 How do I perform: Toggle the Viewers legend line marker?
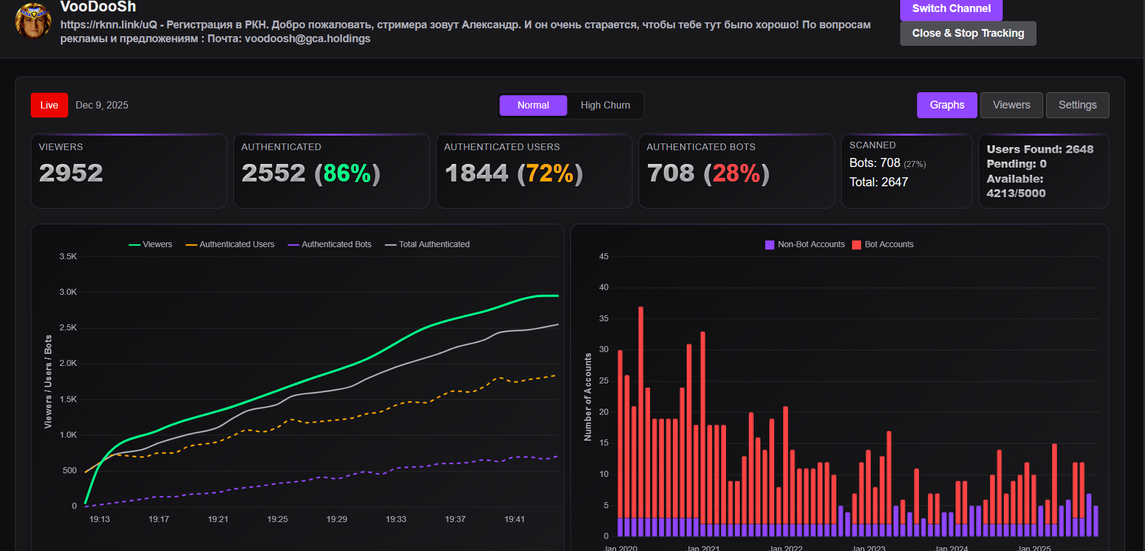click(x=134, y=245)
